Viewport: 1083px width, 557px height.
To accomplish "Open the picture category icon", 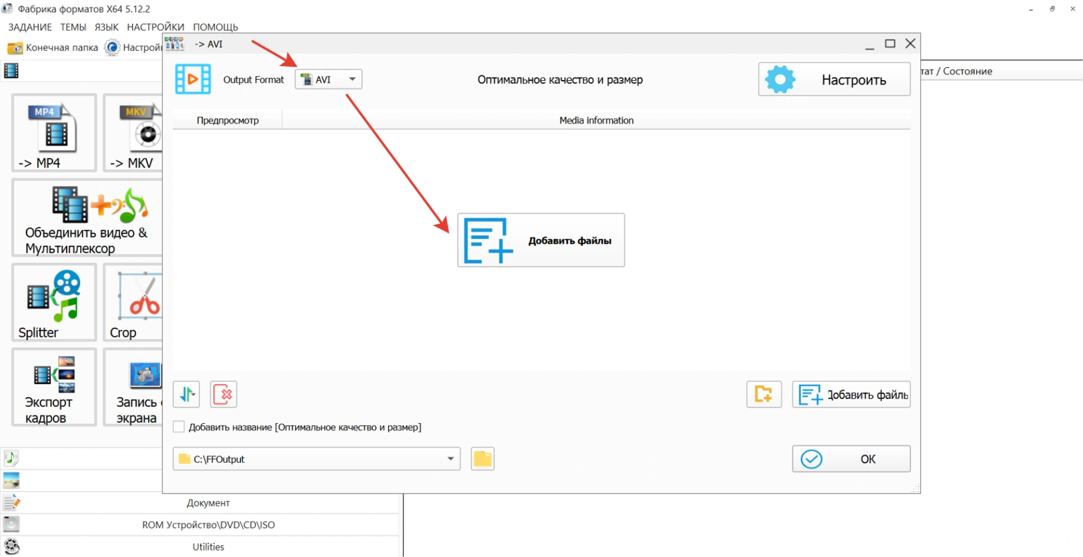I will [x=11, y=480].
